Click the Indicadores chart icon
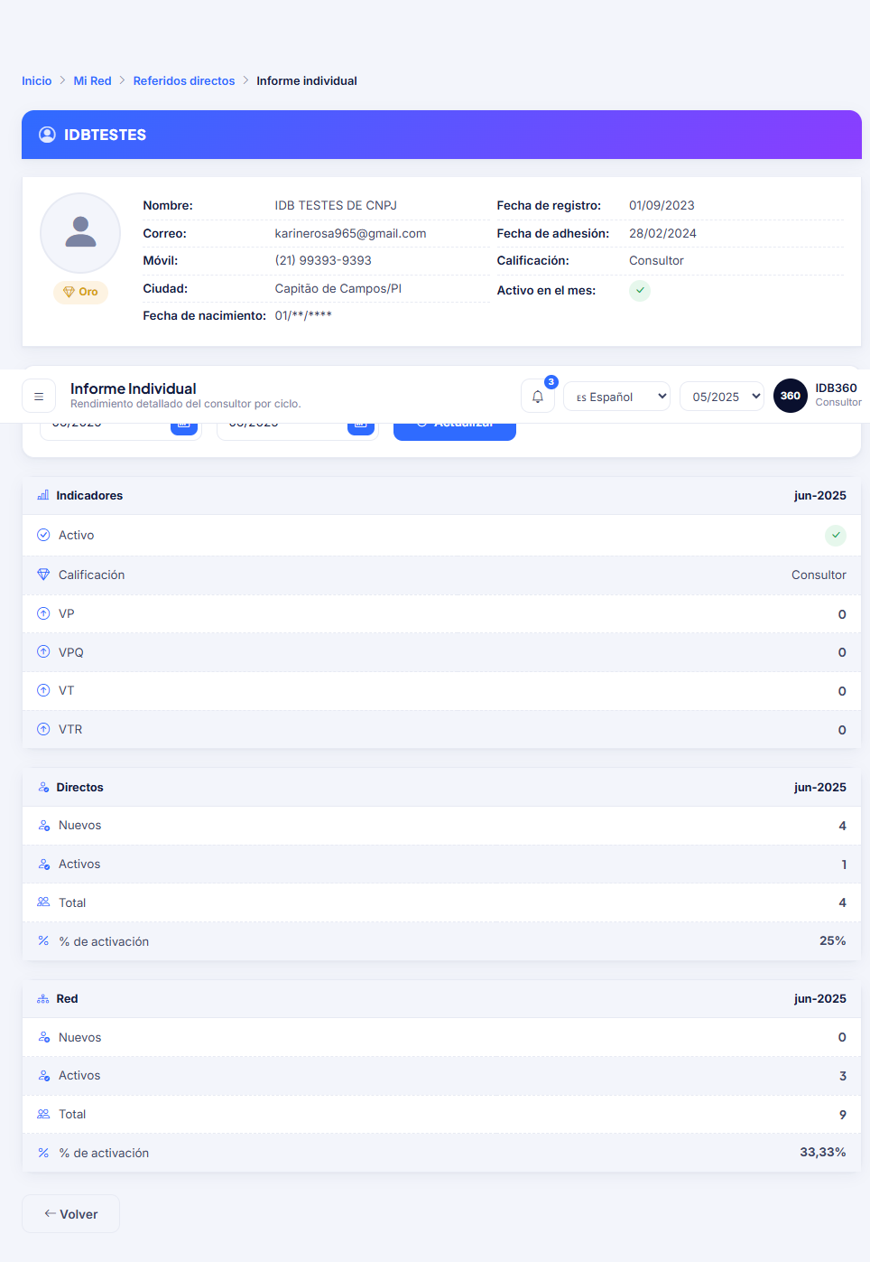The width and height of the screenshot is (870, 1262). [x=43, y=495]
